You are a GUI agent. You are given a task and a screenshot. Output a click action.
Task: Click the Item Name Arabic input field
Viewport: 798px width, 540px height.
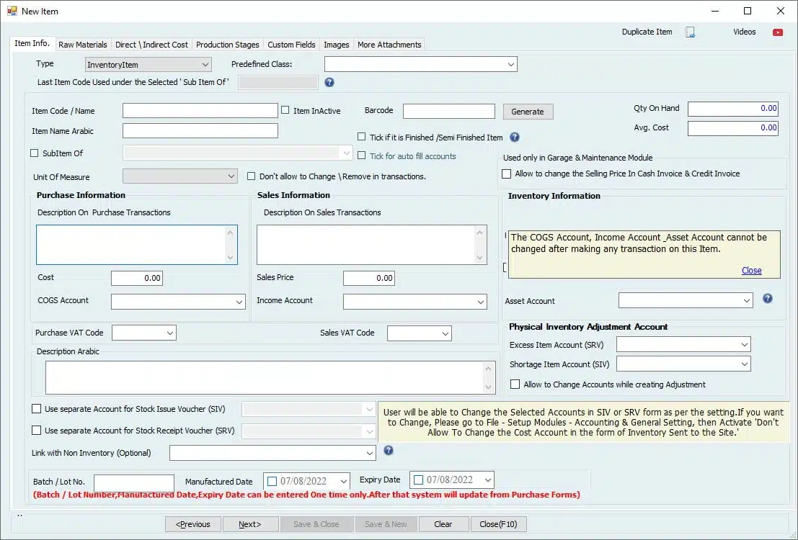200,130
